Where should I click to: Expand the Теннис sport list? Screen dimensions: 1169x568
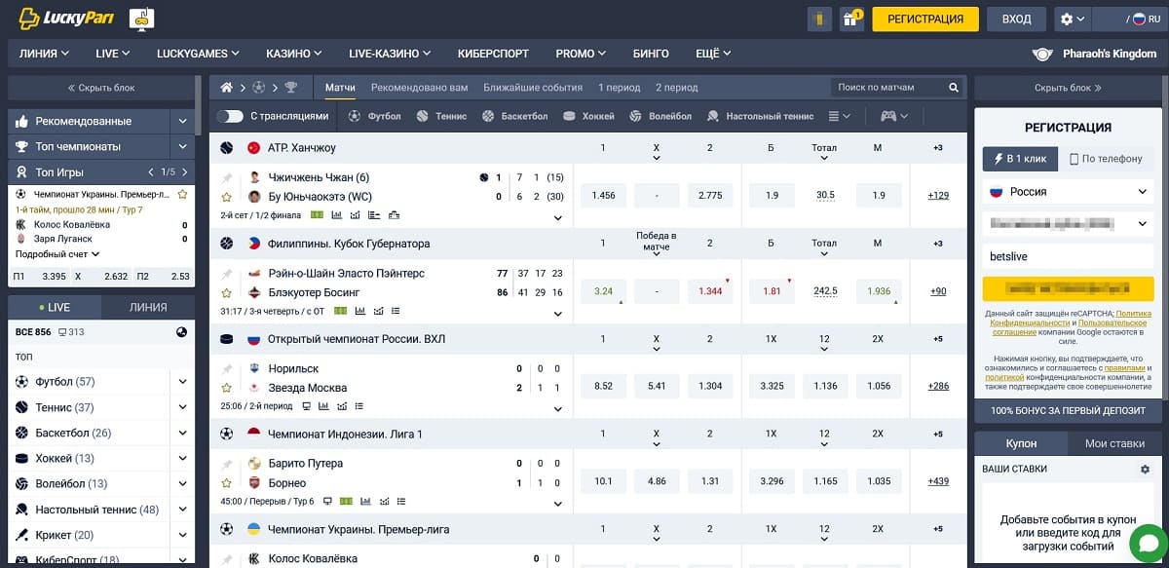pyautogui.click(x=182, y=407)
